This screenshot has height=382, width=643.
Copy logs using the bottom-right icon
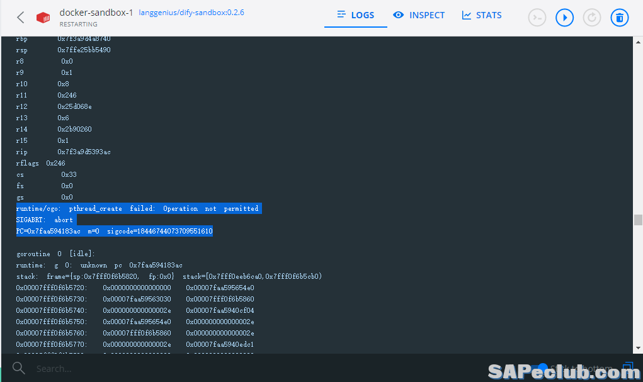[627, 368]
